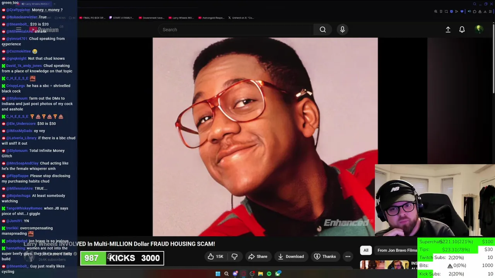Take a snapshot with the capture icon
This screenshot has height=278, width=495.
point(446,12)
